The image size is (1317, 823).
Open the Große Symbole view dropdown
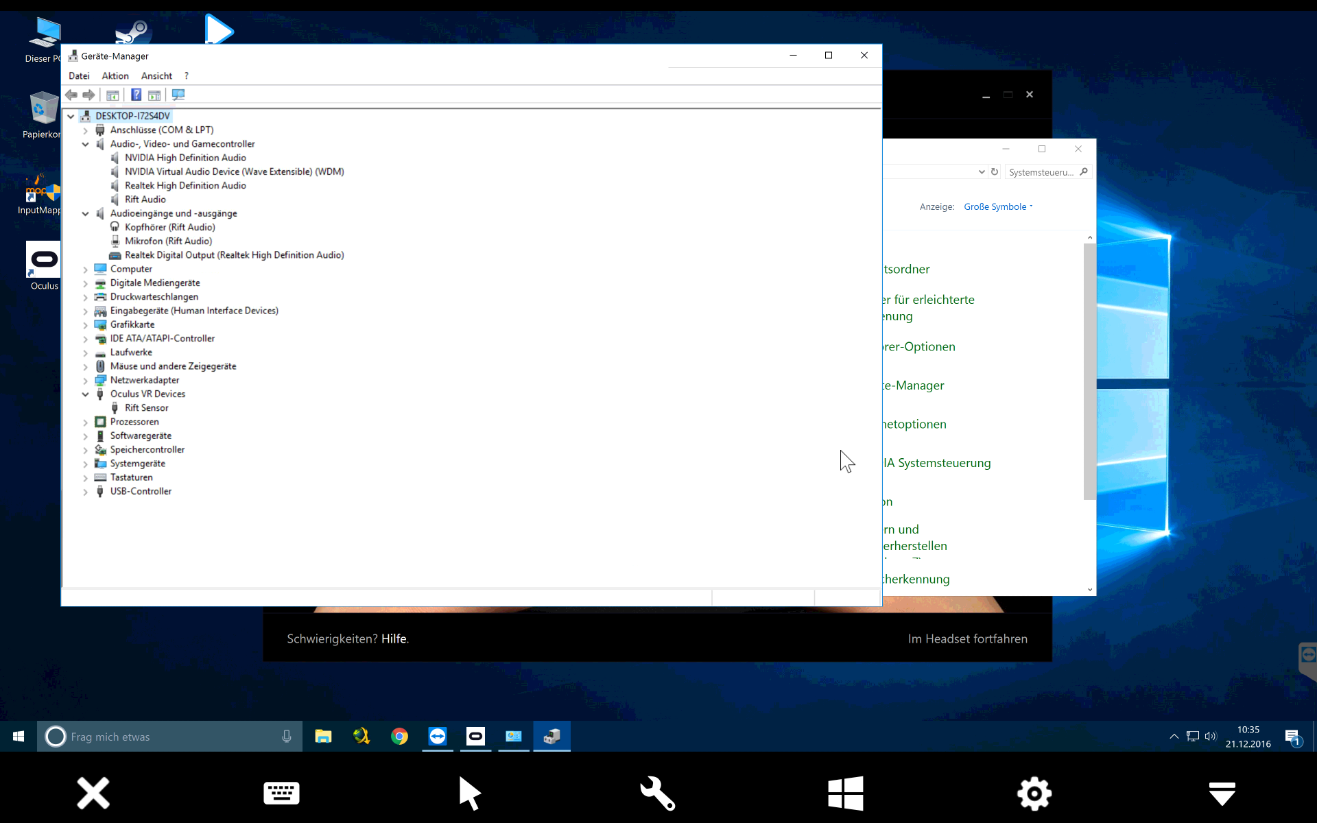pos(997,206)
